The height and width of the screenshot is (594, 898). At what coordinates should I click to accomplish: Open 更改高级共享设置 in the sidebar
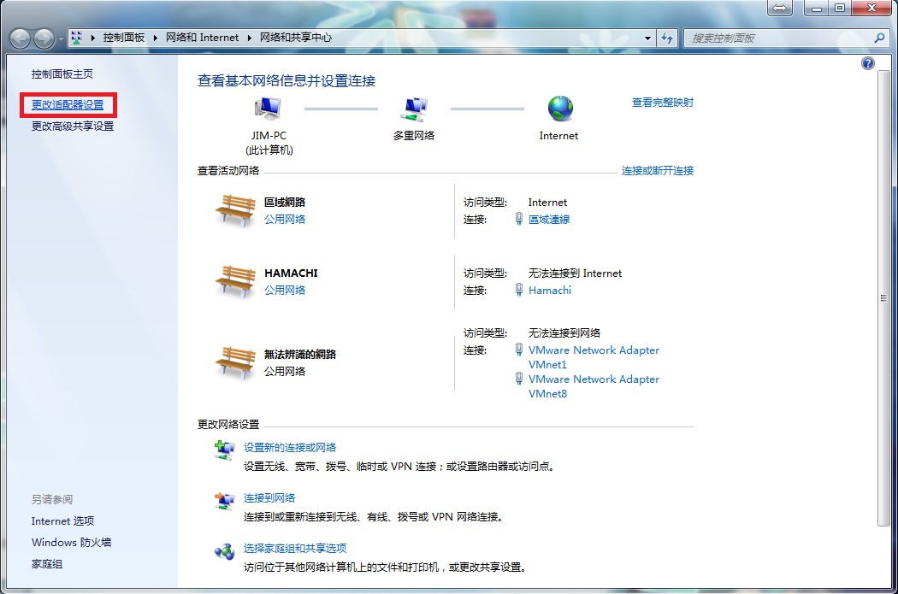pos(73,126)
